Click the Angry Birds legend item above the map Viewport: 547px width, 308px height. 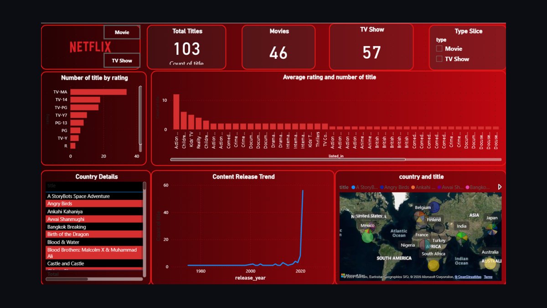[394, 187]
